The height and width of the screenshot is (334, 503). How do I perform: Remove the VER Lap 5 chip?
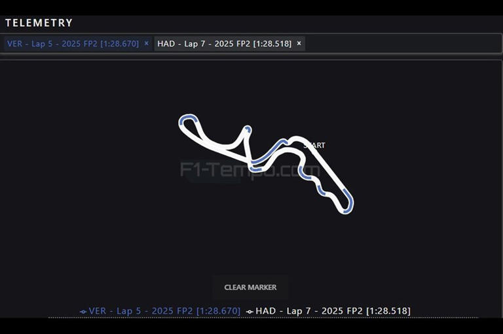click(146, 44)
